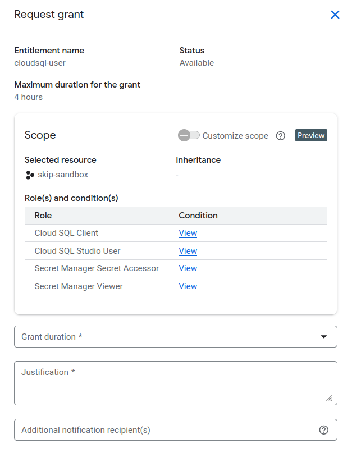This screenshot has width=352, height=457.
Task: View the condition for Cloud SQL Studio User
Action: click(x=188, y=251)
